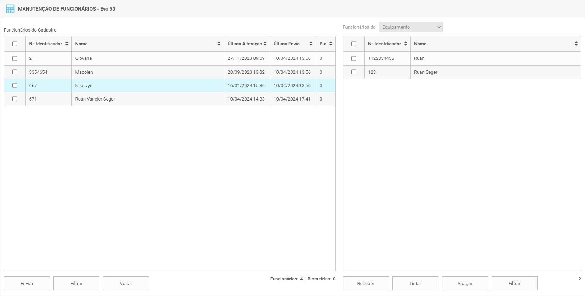Select all employees in Cadastro table
Screen dimensions: 585x296
click(x=15, y=44)
